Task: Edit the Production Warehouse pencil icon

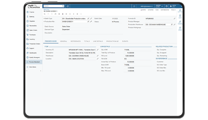Action: 174,25
